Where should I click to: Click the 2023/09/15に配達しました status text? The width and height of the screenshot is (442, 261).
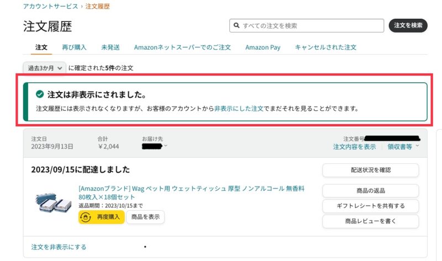coord(80,169)
